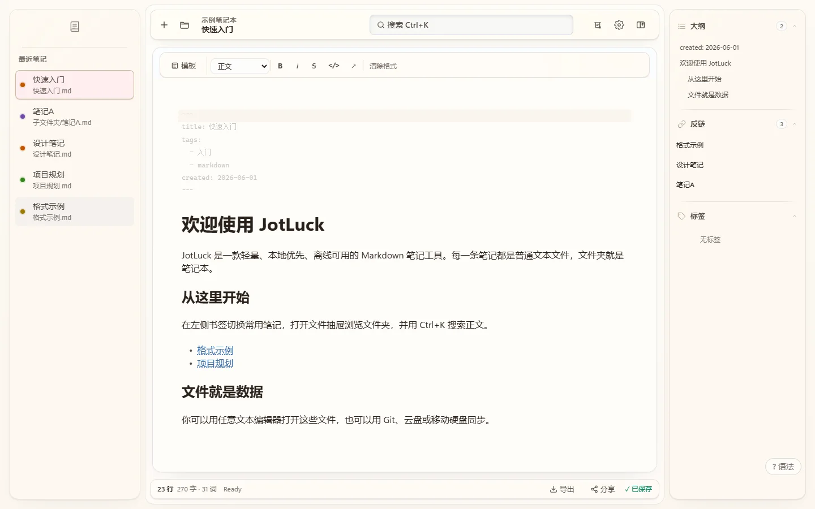Open the ? 语法 syntax help button
Image resolution: width=815 pixels, height=509 pixels.
(x=783, y=467)
